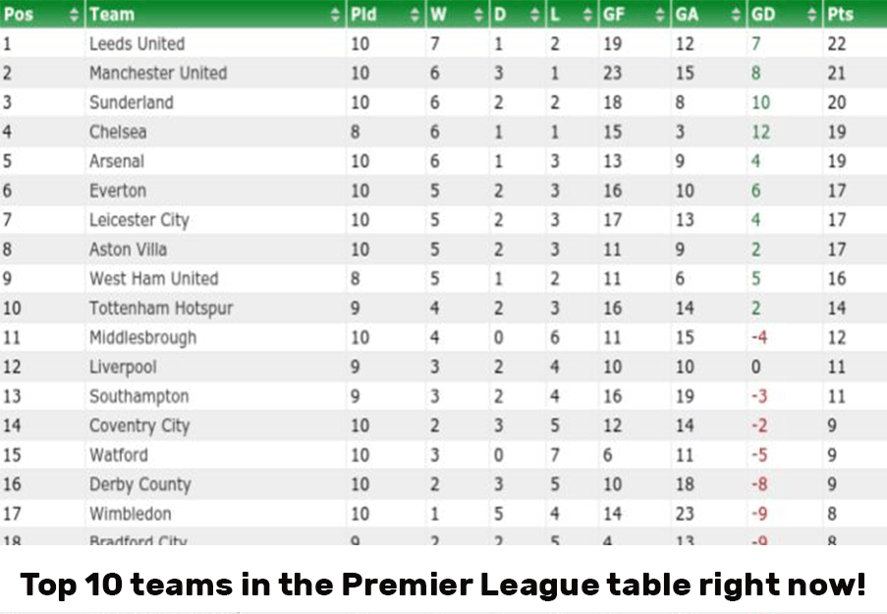Viewport: 887px width, 614px height.
Task: Click the L column sort arrows
Action: click(x=587, y=14)
